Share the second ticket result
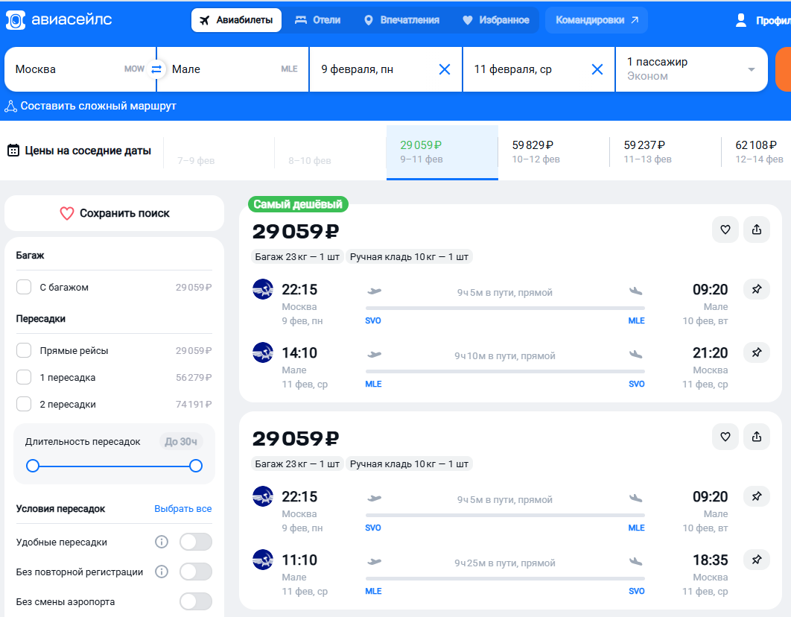The height and width of the screenshot is (617, 791). coord(757,437)
